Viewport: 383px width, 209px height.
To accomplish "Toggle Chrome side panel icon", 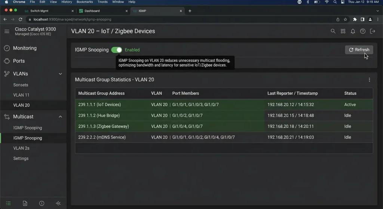I will click(362, 19).
